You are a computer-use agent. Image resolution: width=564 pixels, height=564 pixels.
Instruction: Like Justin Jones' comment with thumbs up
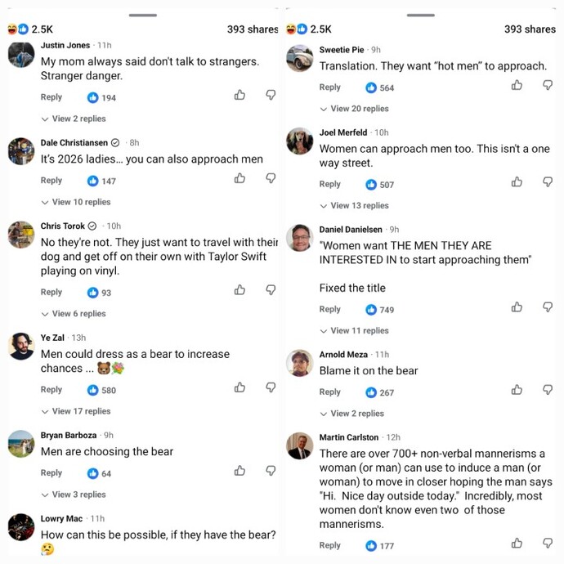pos(239,95)
